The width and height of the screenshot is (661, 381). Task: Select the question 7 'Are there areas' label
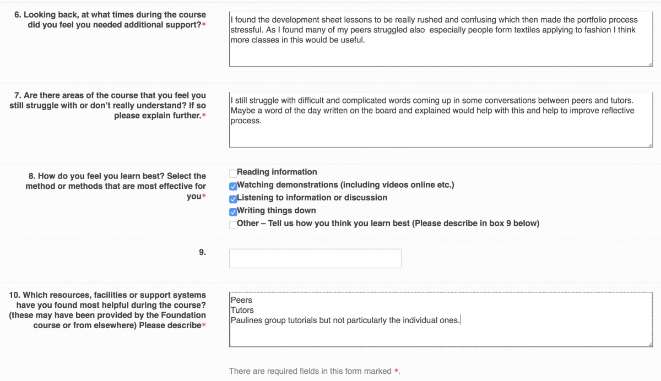point(108,105)
